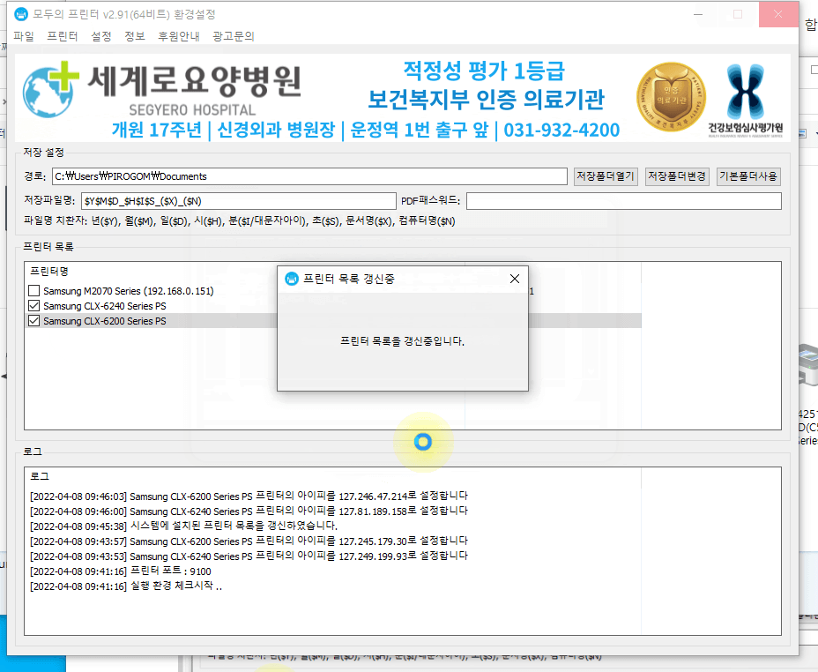Viewport: 818px width, 672px height.
Task: Click the 모두의 프린터 title bar app icon
Action: click(x=21, y=14)
